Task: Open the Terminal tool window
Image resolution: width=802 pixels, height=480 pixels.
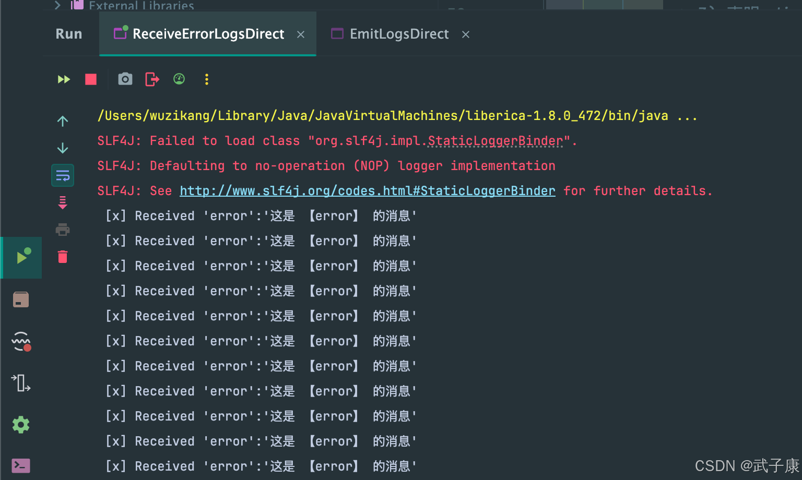Action: click(21, 465)
